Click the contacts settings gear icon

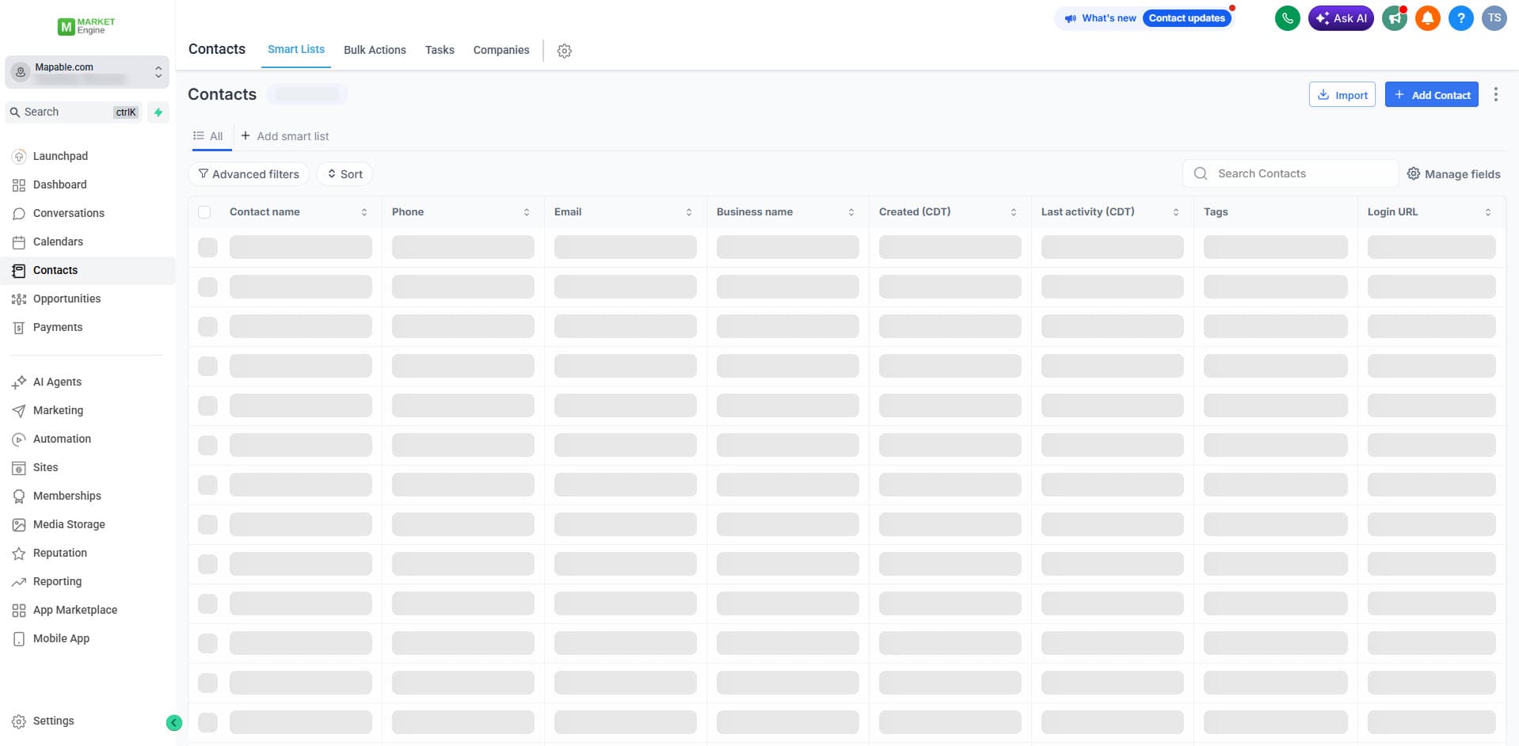564,51
